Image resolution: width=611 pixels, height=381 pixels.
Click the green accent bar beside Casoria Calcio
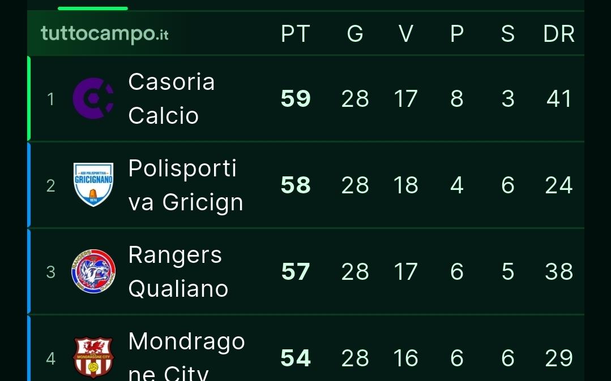click(28, 98)
